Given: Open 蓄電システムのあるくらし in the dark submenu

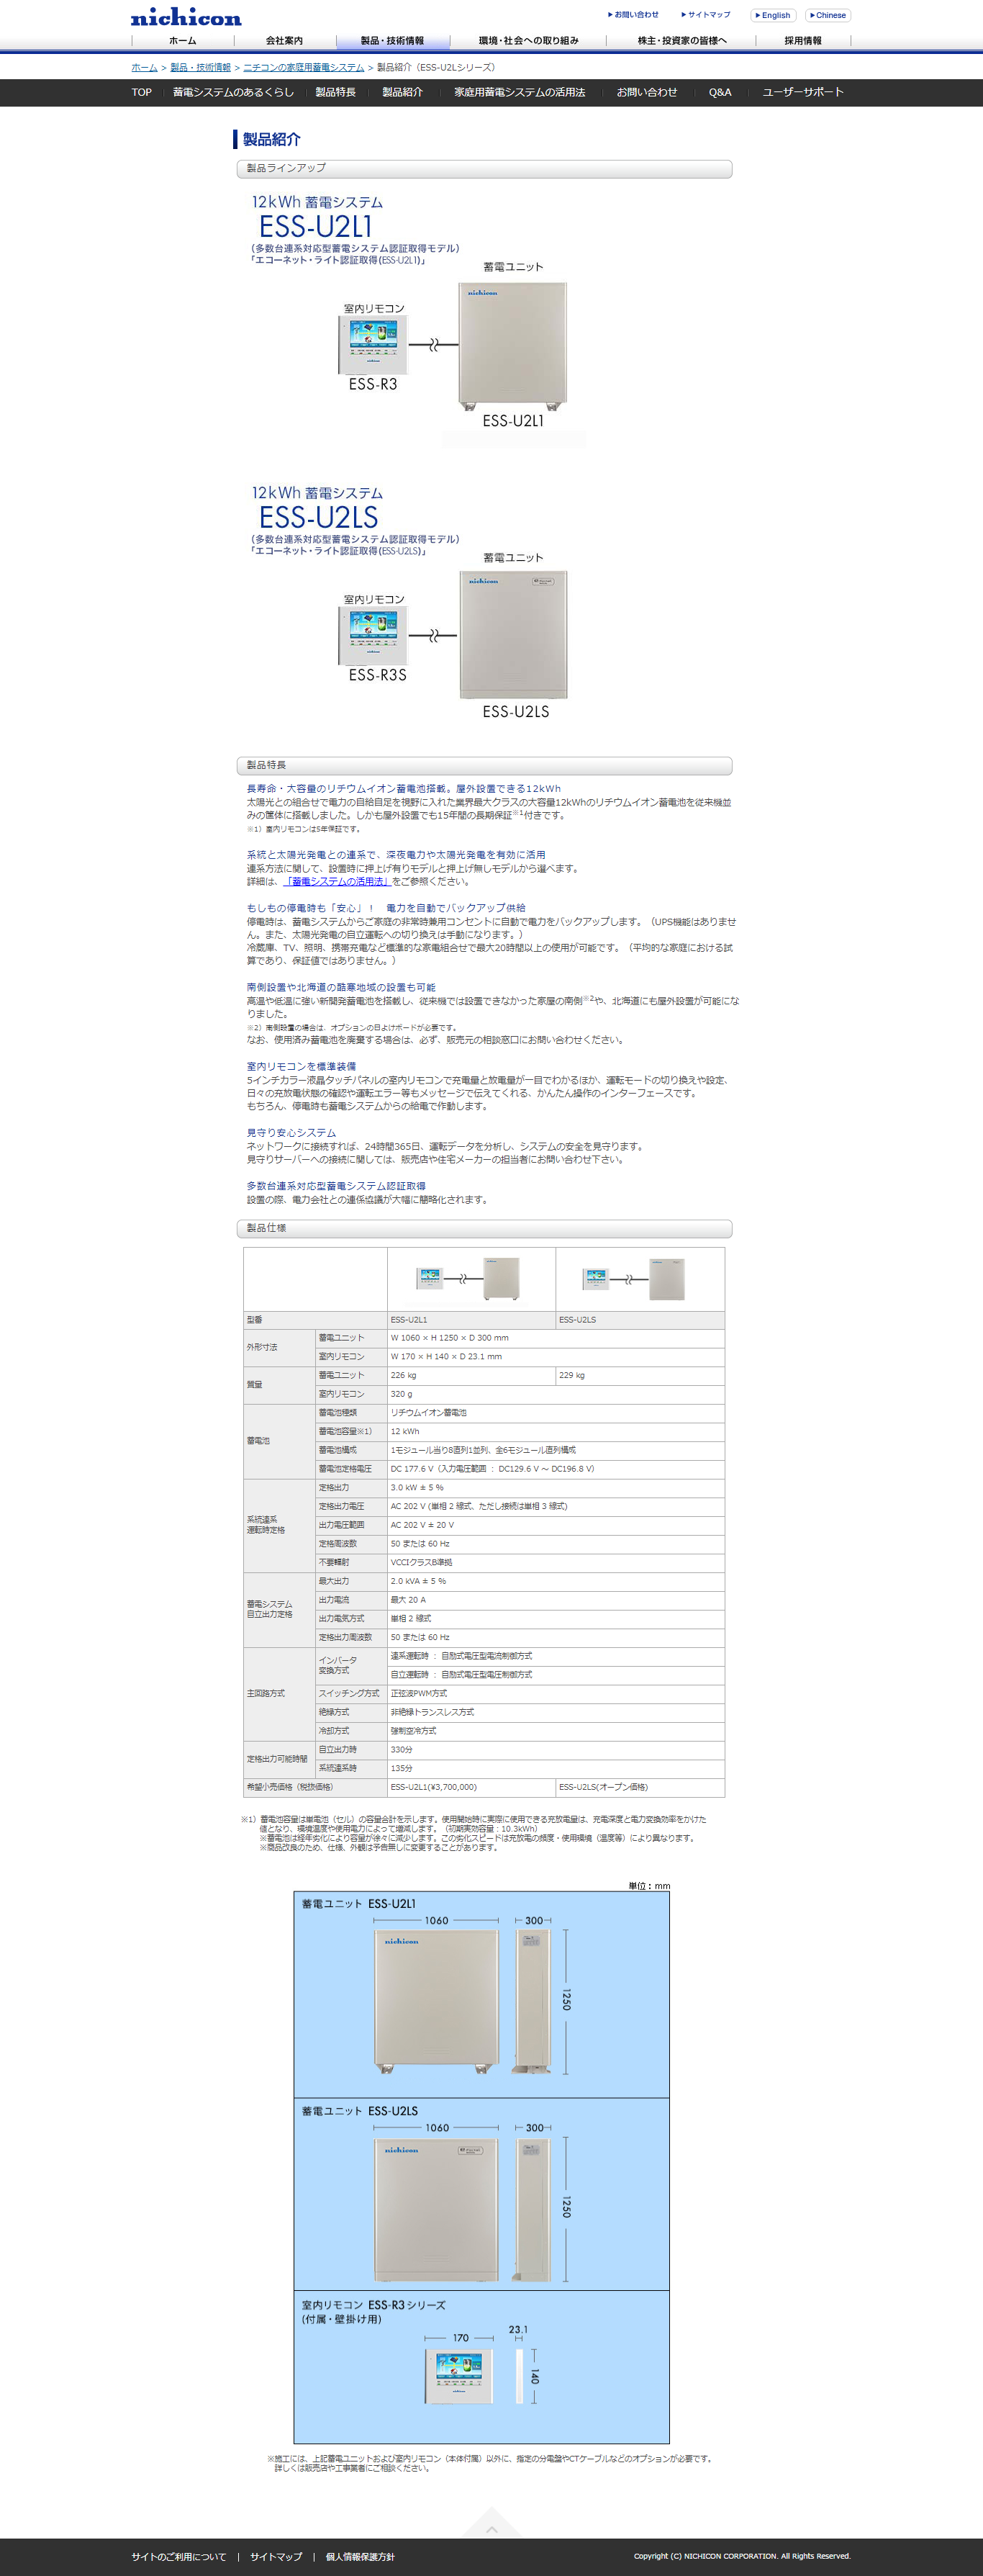Looking at the screenshot, I should (x=233, y=92).
